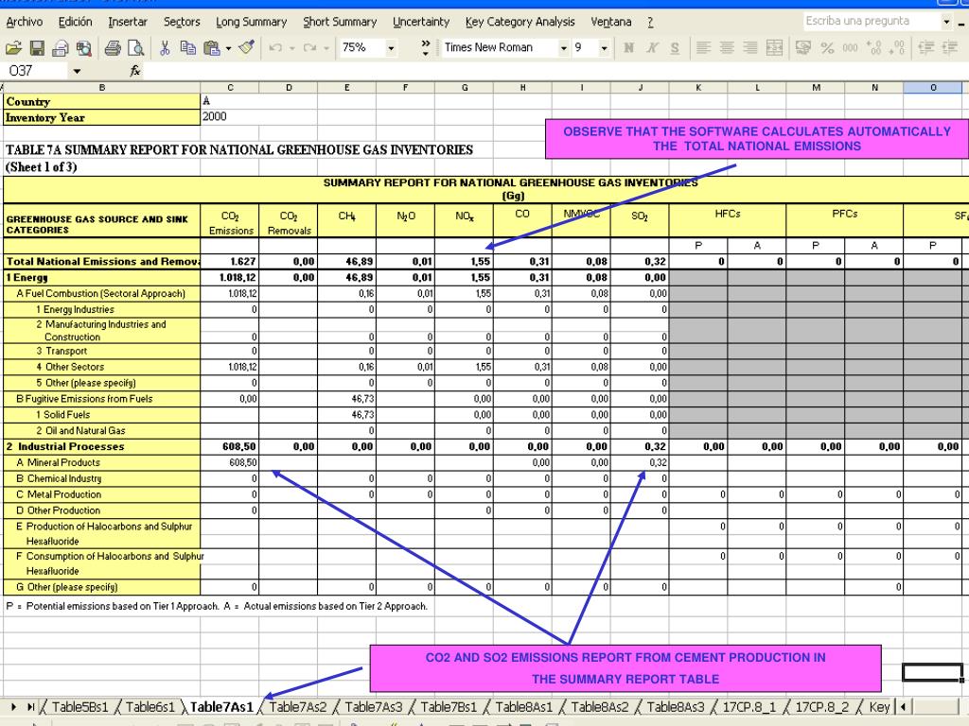Click the Search/Research toolbar icon
969x726 pixels.
click(x=83, y=47)
